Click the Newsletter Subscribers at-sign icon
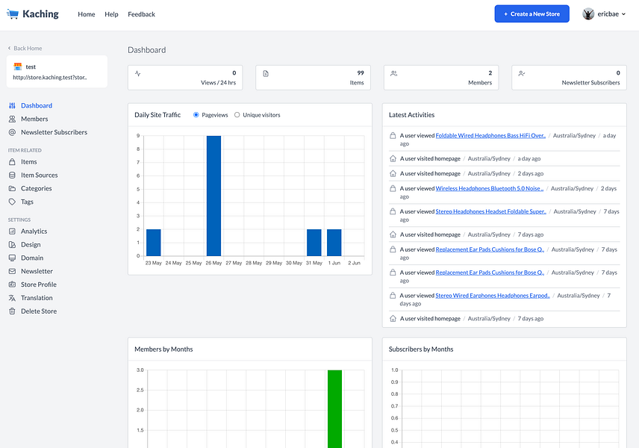The width and height of the screenshot is (639, 448). pos(12,132)
